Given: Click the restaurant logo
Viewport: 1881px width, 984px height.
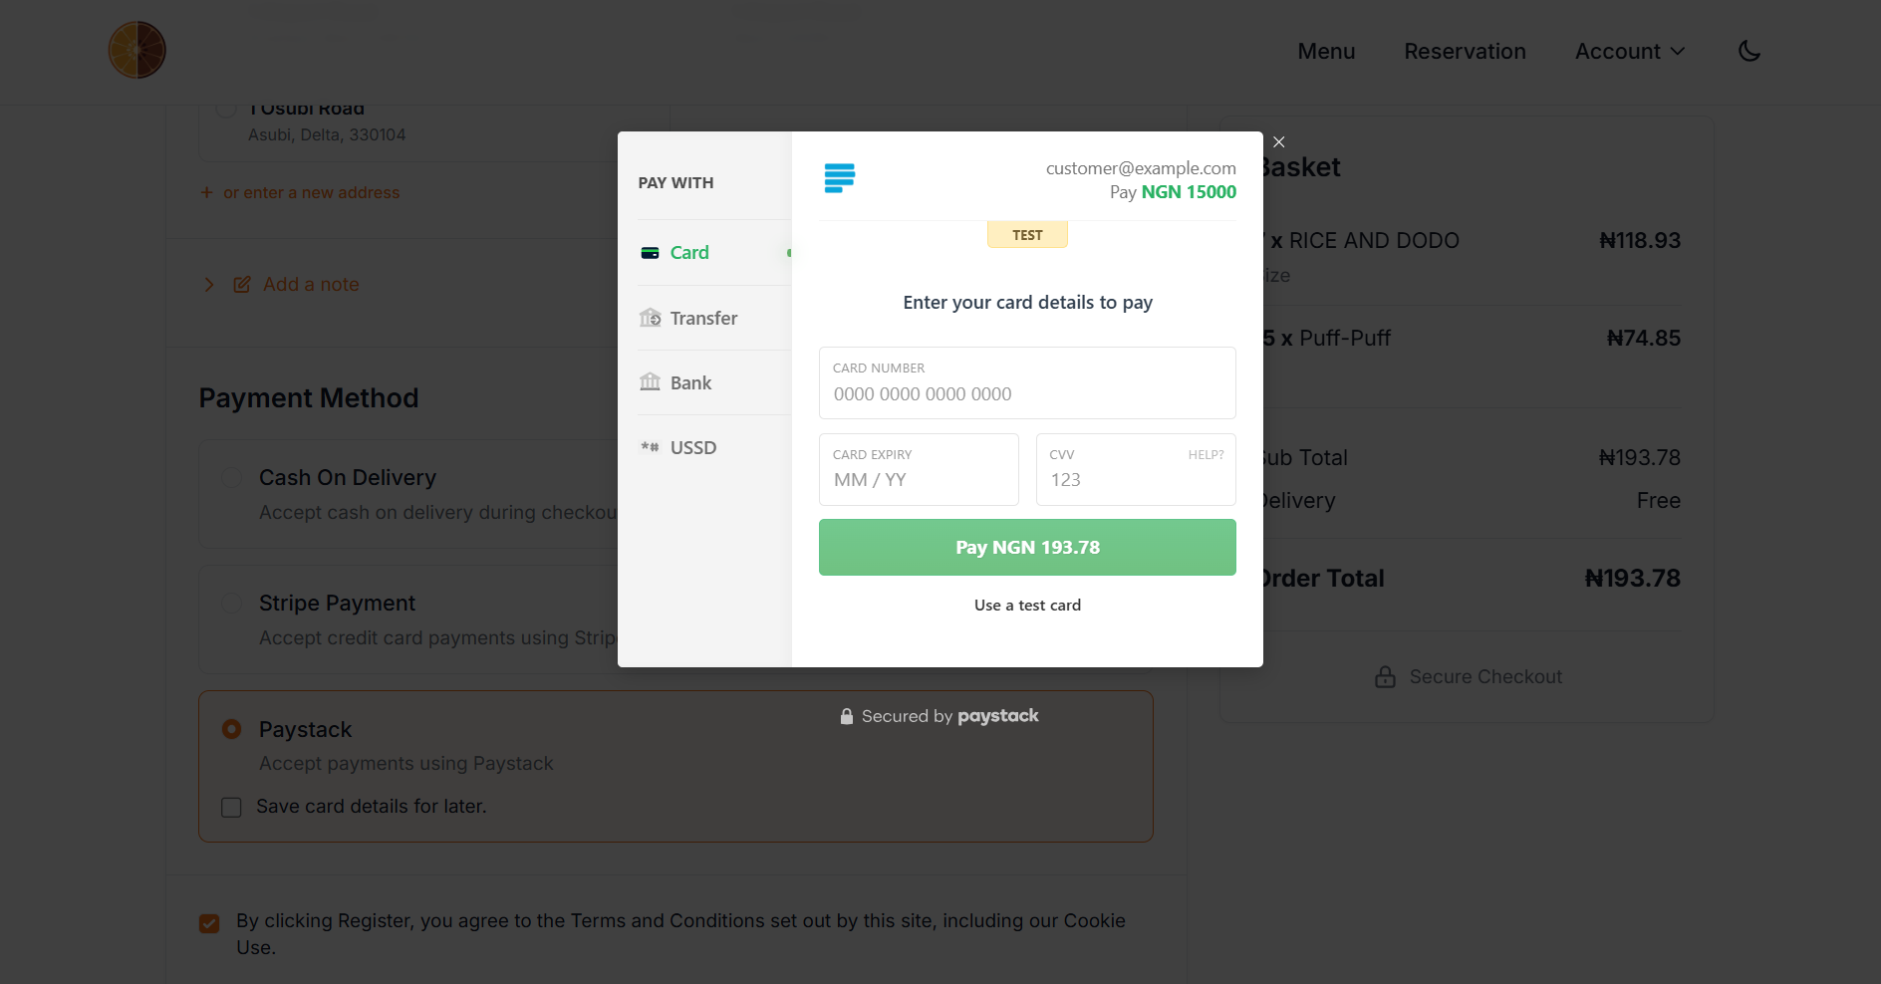Looking at the screenshot, I should coord(136,49).
